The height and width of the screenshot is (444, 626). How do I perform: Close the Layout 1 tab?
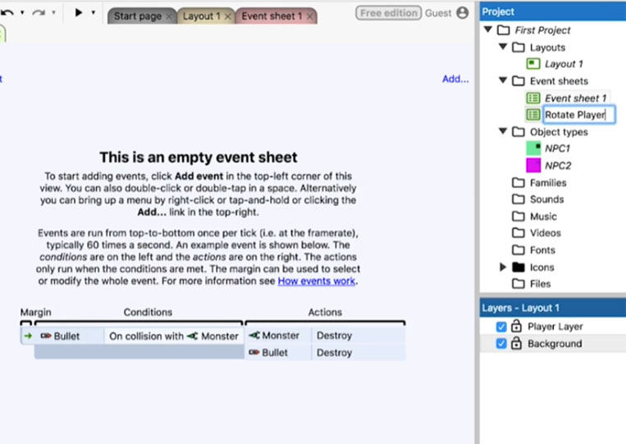[227, 16]
